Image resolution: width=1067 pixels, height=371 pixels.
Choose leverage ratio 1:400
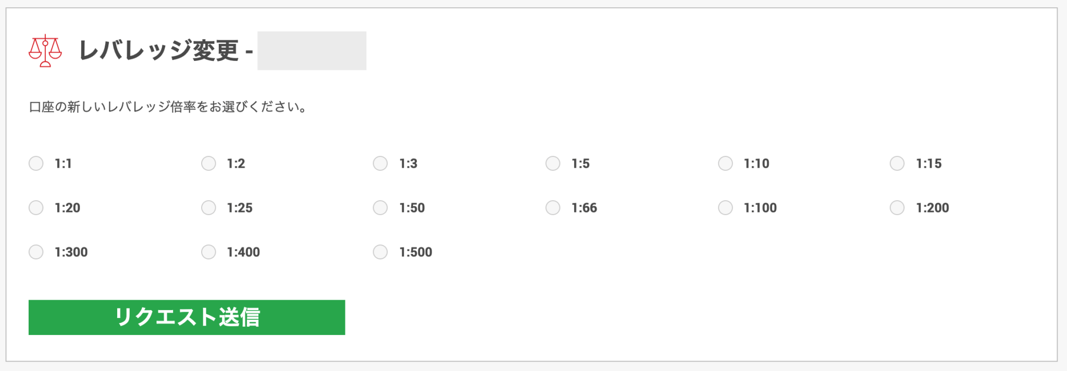(x=208, y=252)
